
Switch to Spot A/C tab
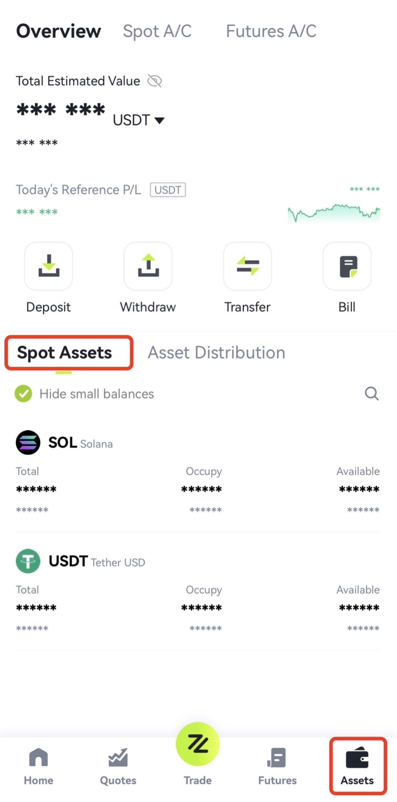click(157, 31)
